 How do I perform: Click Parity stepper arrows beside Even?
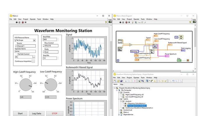click(43, 52)
